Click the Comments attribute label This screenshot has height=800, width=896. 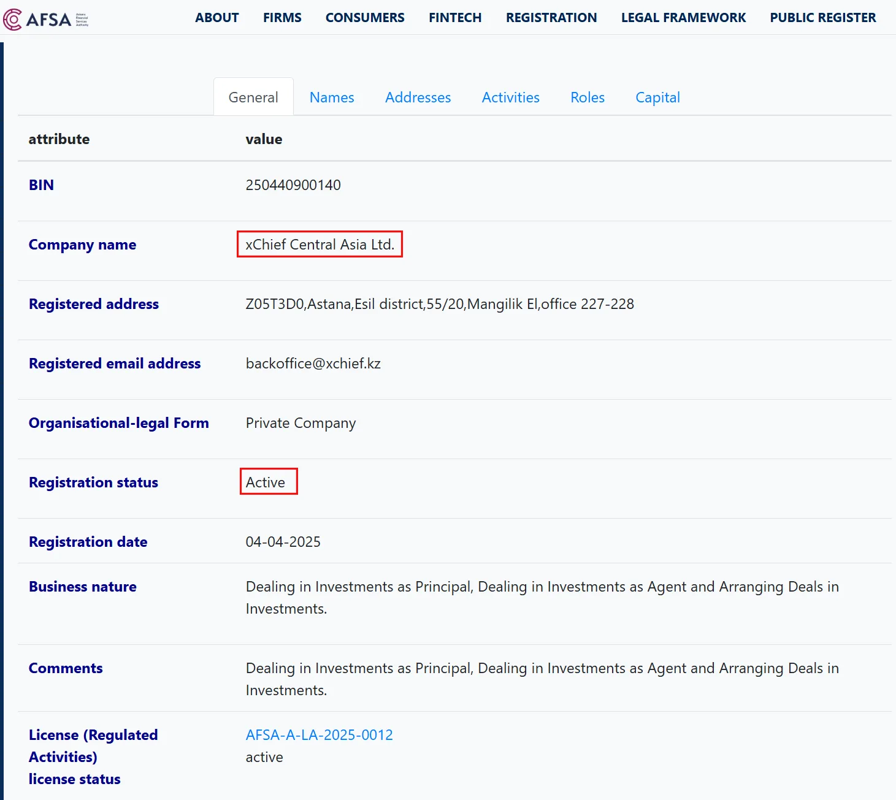tap(66, 668)
